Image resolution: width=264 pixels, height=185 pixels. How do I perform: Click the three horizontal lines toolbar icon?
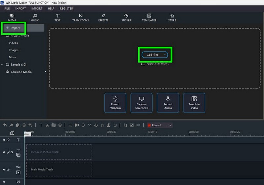coord(70,125)
